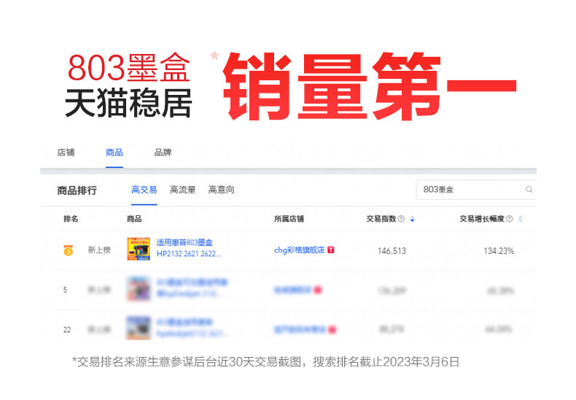This screenshot has width=576, height=400.
Task: Open the 品牌 tab
Action: pos(163,153)
